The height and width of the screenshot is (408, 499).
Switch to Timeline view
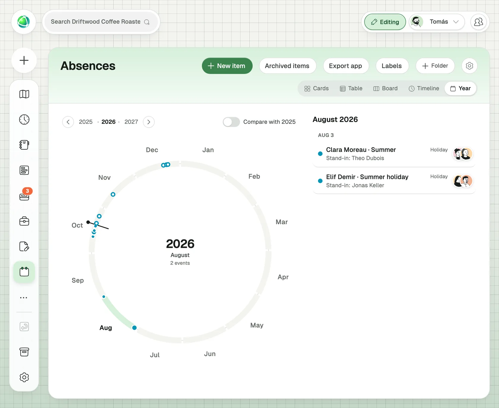click(x=424, y=88)
